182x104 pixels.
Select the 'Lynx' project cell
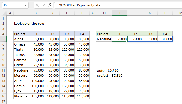pyautogui.click(x=21, y=91)
